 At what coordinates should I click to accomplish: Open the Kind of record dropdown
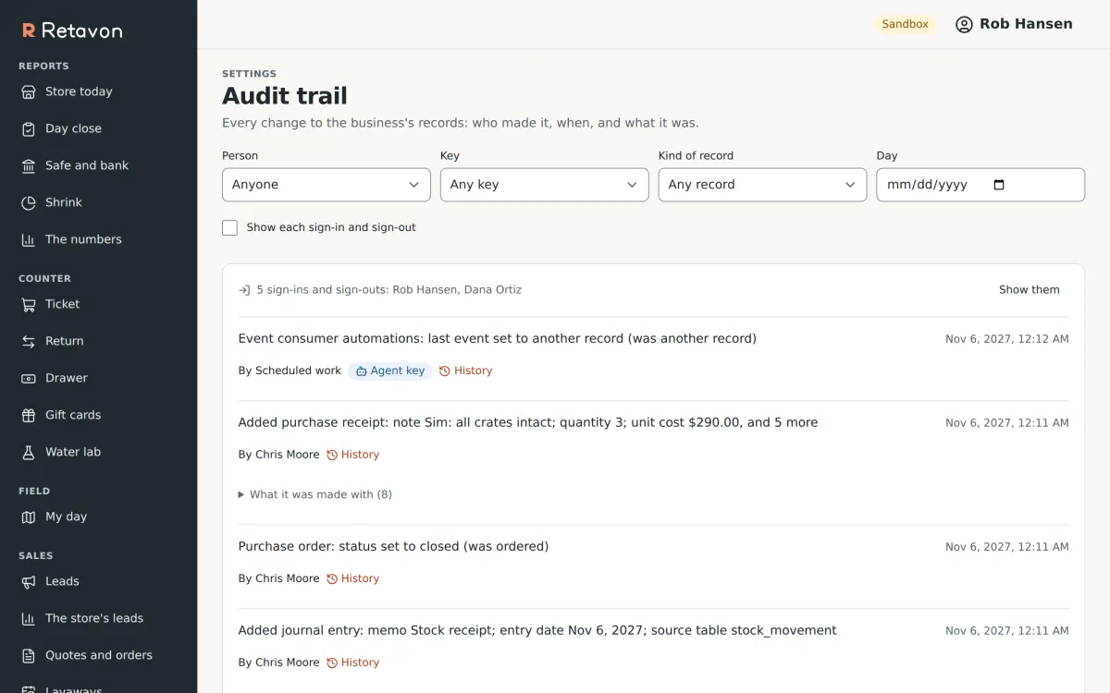coord(763,185)
